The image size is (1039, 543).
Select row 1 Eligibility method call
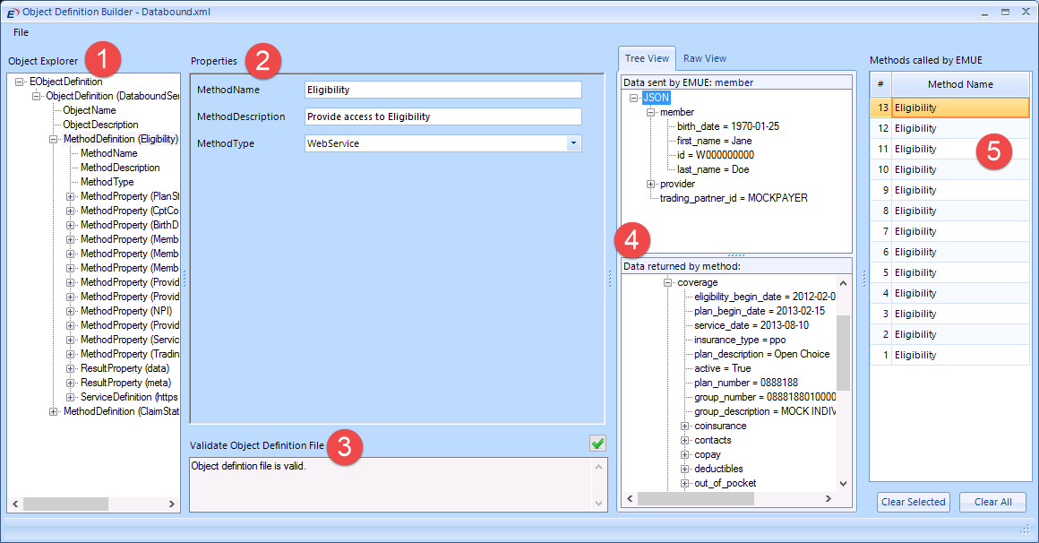(949, 356)
